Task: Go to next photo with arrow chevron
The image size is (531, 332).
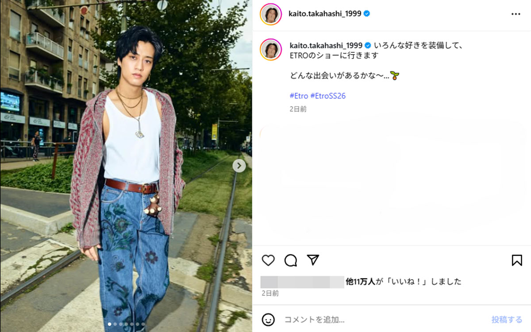Action: 239,166
